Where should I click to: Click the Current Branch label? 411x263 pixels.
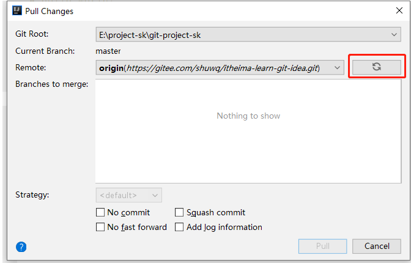pyautogui.click(x=45, y=51)
